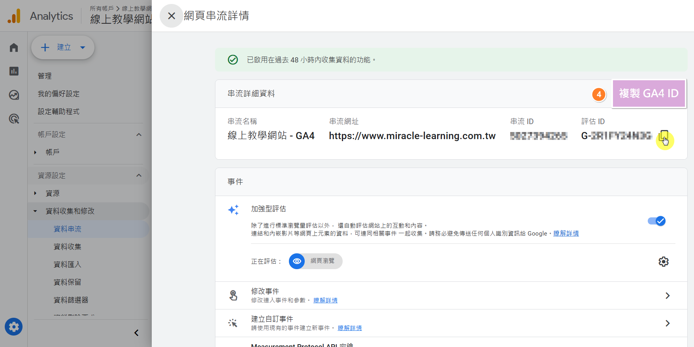This screenshot has height=347, width=694.
Task: Collapse the 帳戶設定 section
Action: tap(139, 135)
